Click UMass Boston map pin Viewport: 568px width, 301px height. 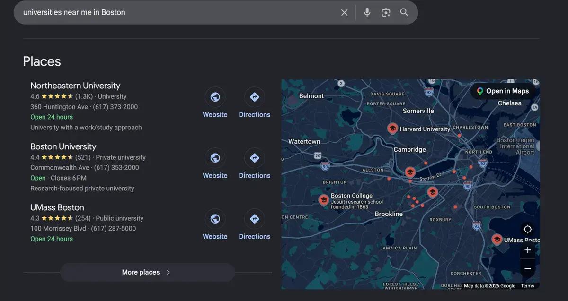click(x=497, y=240)
